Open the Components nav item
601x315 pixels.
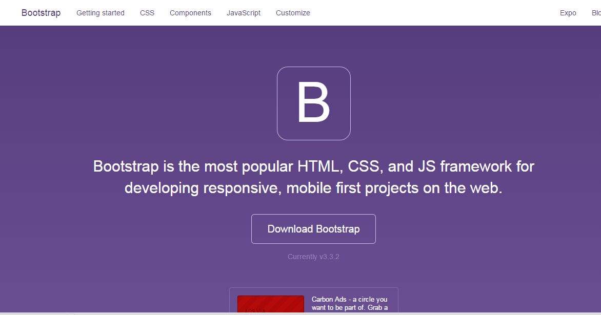pos(190,13)
